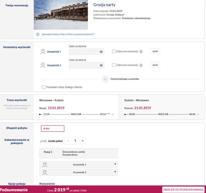This screenshot has width=206, height=193.
Task: Click the Gruzja narty hotel photo
Action: [x=61, y=15]
